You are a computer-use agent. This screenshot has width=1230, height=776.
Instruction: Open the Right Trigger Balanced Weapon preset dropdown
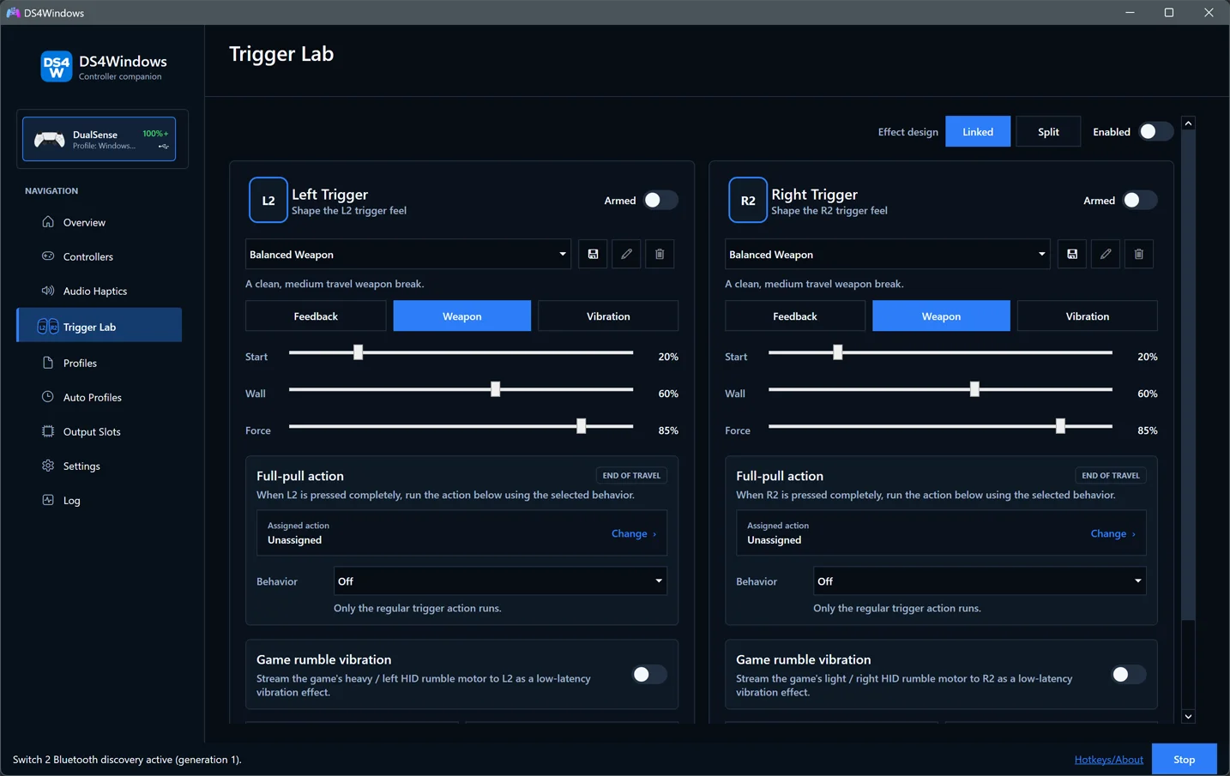point(888,254)
